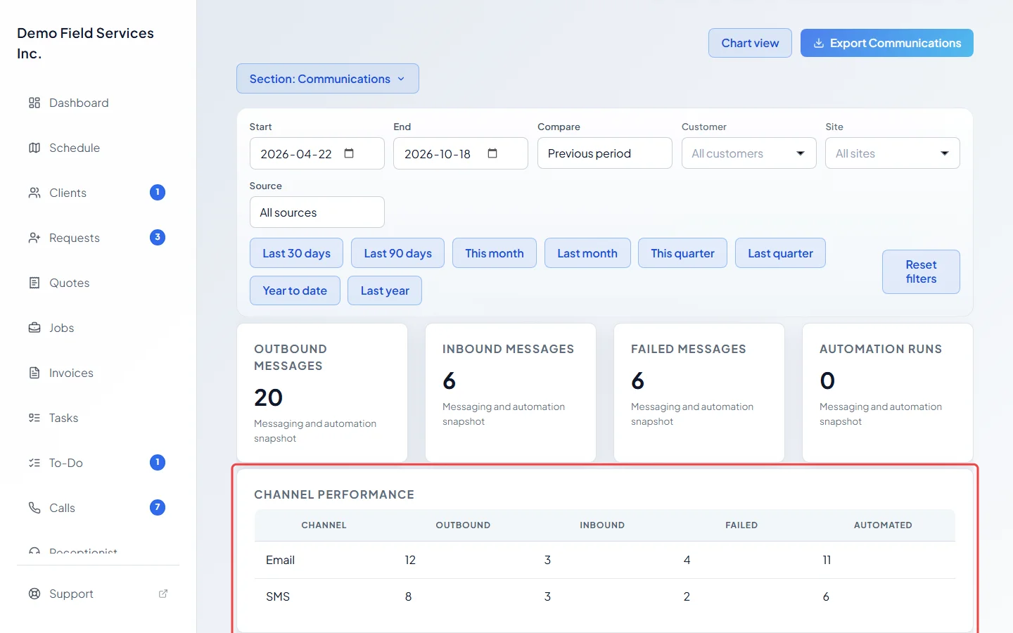Apply the This quarter preset
The image size is (1013, 633).
(x=682, y=253)
